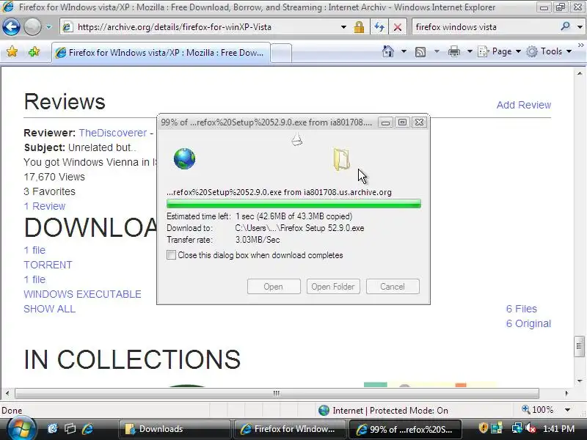Cancel the file download
This screenshot has height=440, width=587.
(x=393, y=287)
